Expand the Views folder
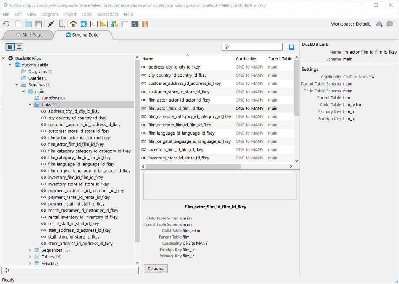 pyautogui.click(x=30, y=263)
